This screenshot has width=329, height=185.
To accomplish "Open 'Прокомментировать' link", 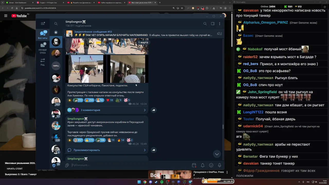I will point(107,150).
